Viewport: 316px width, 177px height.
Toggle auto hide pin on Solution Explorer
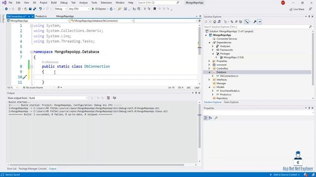tap(309, 16)
